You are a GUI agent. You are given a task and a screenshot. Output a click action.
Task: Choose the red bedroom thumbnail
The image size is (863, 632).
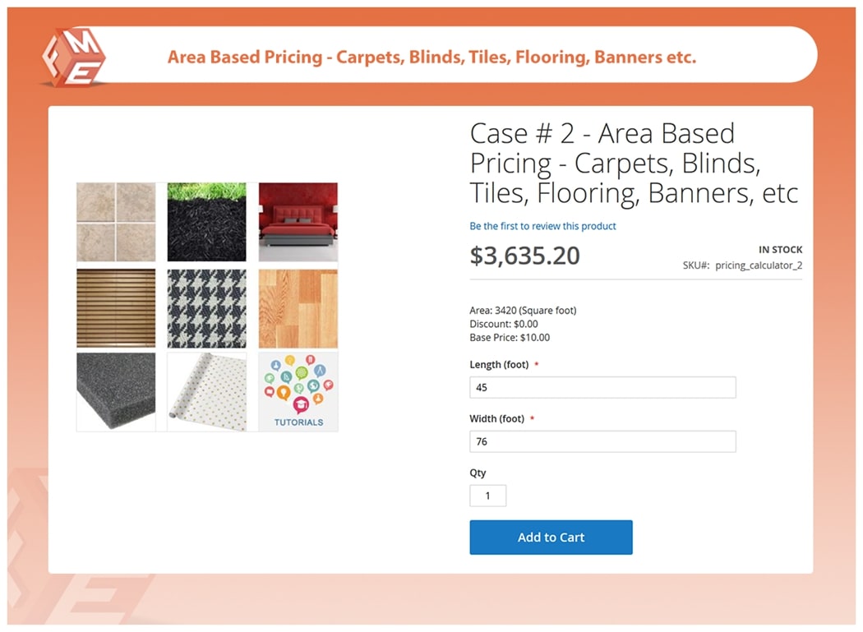(298, 222)
